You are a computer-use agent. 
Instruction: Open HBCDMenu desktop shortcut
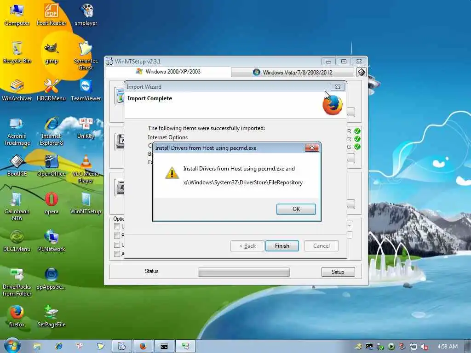pyautogui.click(x=52, y=90)
